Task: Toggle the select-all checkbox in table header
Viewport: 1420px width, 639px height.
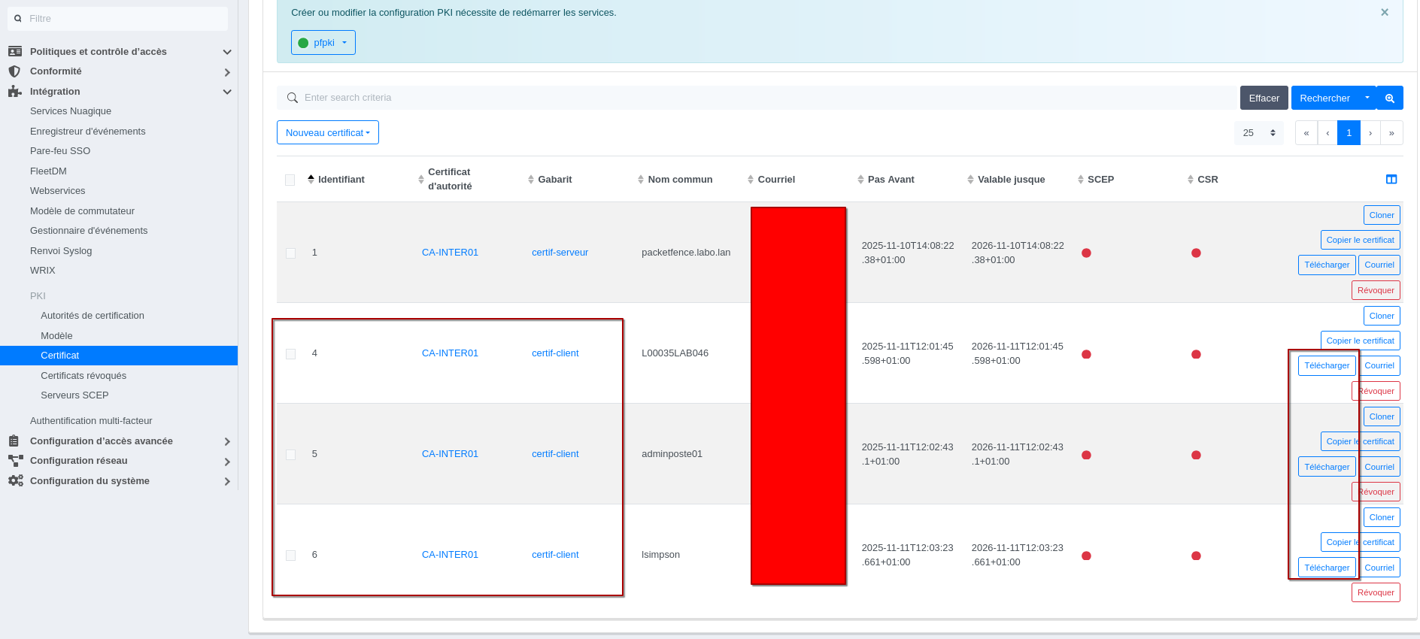Action: (x=290, y=180)
